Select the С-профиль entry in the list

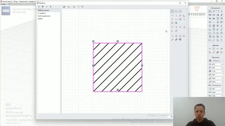pyautogui.click(x=49, y=13)
